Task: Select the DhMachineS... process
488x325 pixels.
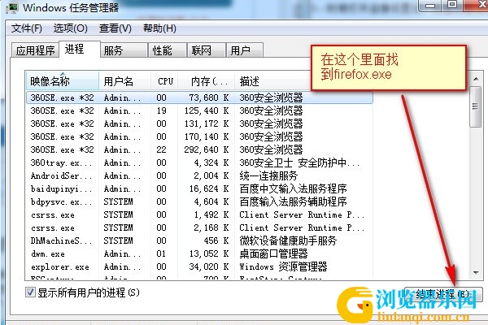Action: [x=199, y=240]
